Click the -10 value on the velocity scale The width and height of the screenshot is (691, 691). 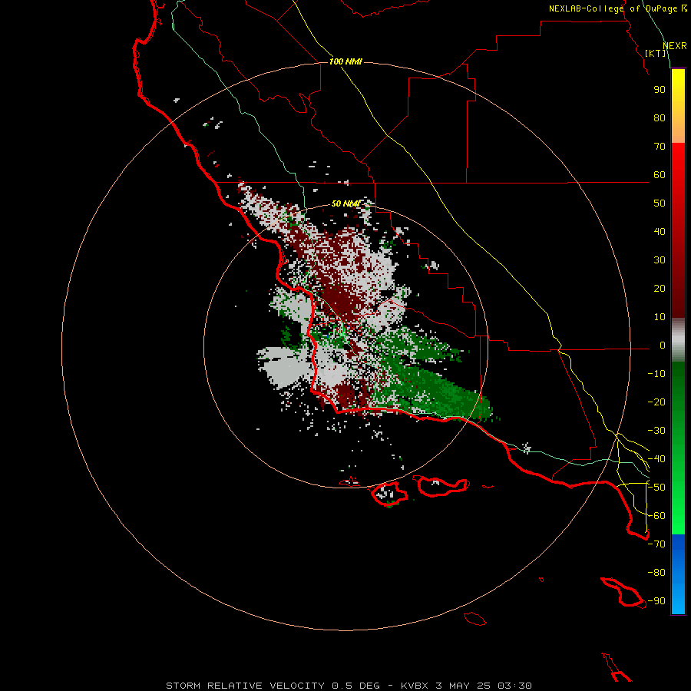coord(656,374)
